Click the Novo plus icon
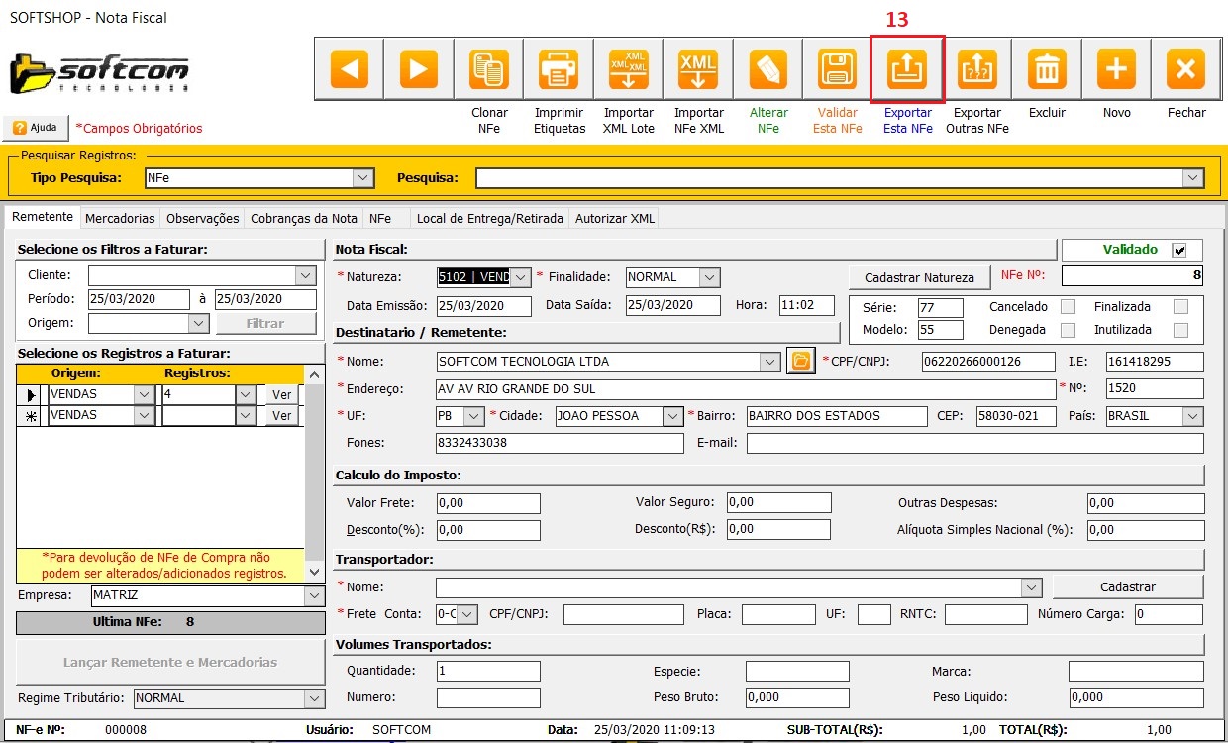The height and width of the screenshot is (743, 1228). [x=1116, y=69]
